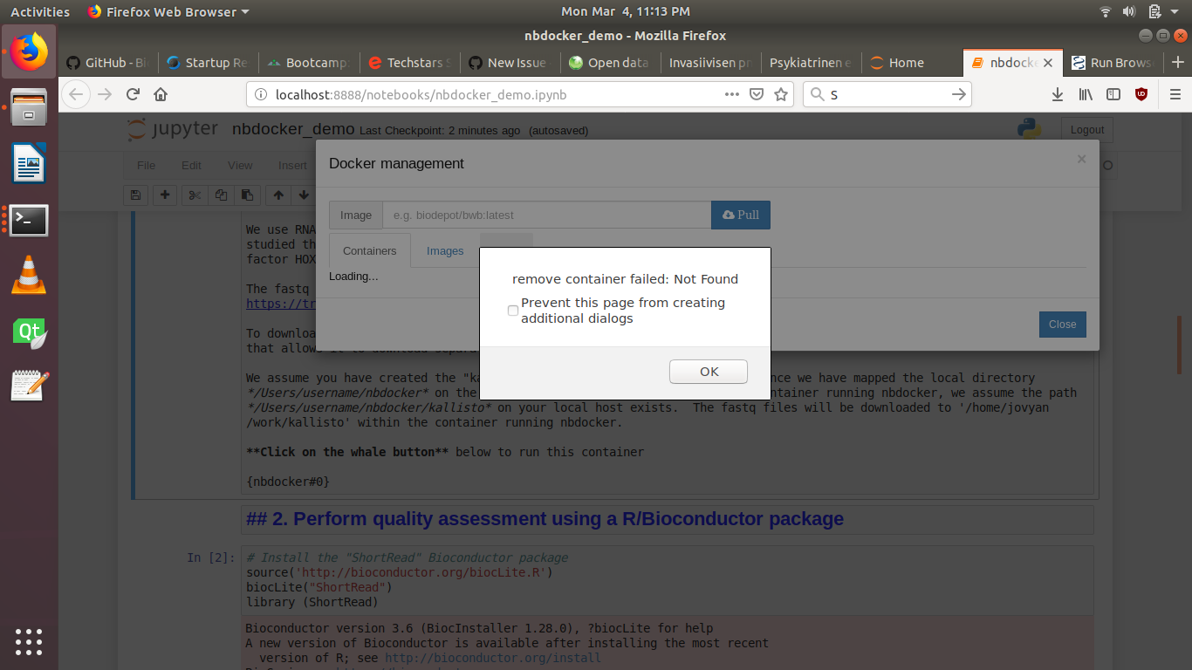This screenshot has width=1192, height=670.
Task: Copy selected cells using the copy icon
Action: 221,195
